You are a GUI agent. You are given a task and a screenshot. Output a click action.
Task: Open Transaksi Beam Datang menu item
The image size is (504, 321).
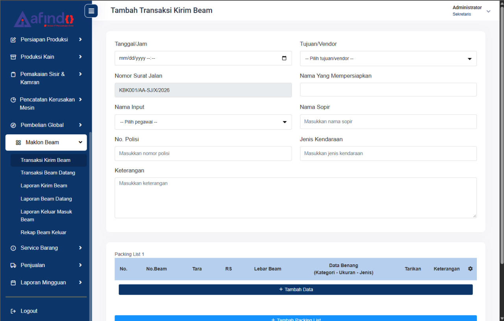point(48,173)
